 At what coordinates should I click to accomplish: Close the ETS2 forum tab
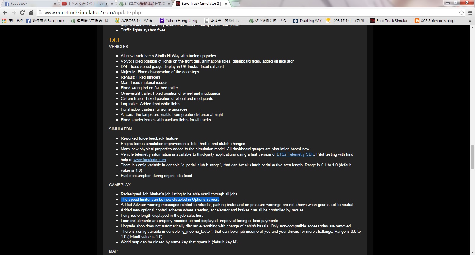[x=169, y=4]
